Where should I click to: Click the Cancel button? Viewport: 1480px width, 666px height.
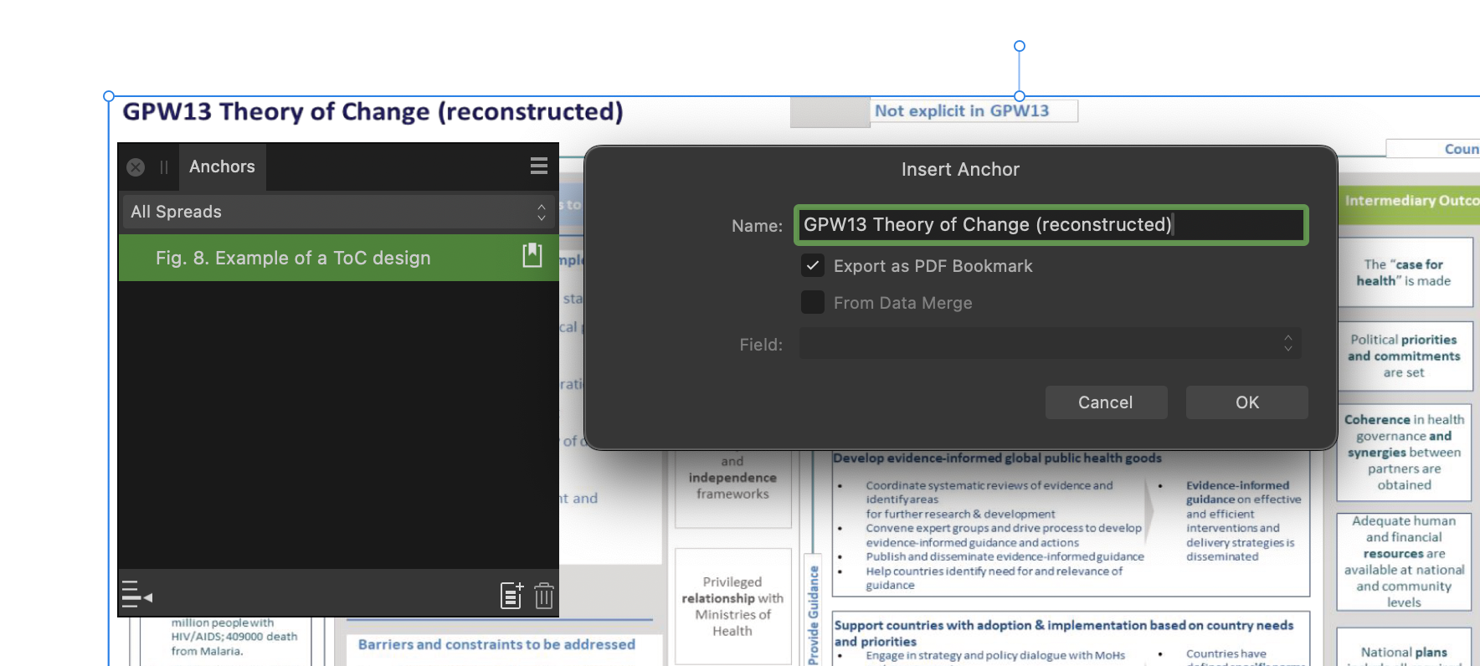[1106, 402]
